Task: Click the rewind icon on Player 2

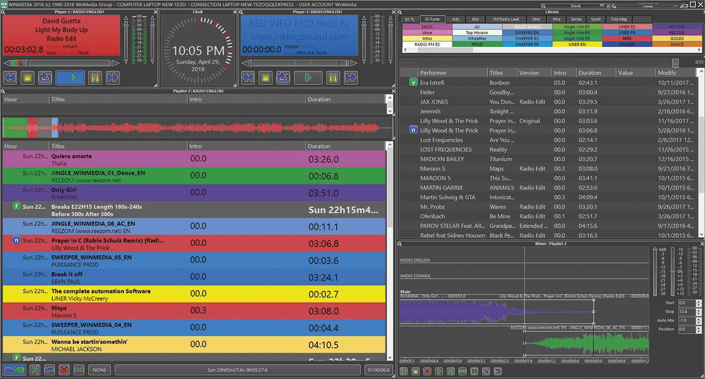Action: (10, 77)
